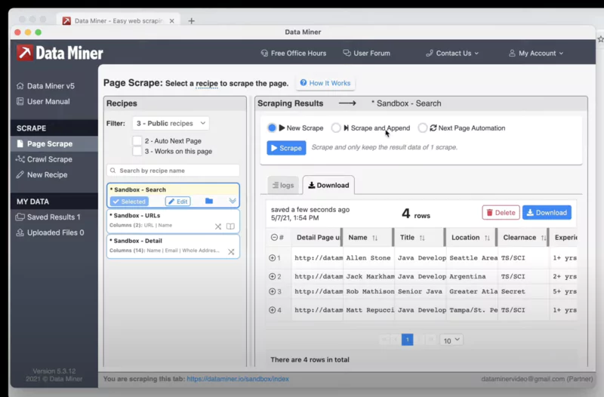Switch to the logs tab
This screenshot has height=397, width=604.
point(283,185)
